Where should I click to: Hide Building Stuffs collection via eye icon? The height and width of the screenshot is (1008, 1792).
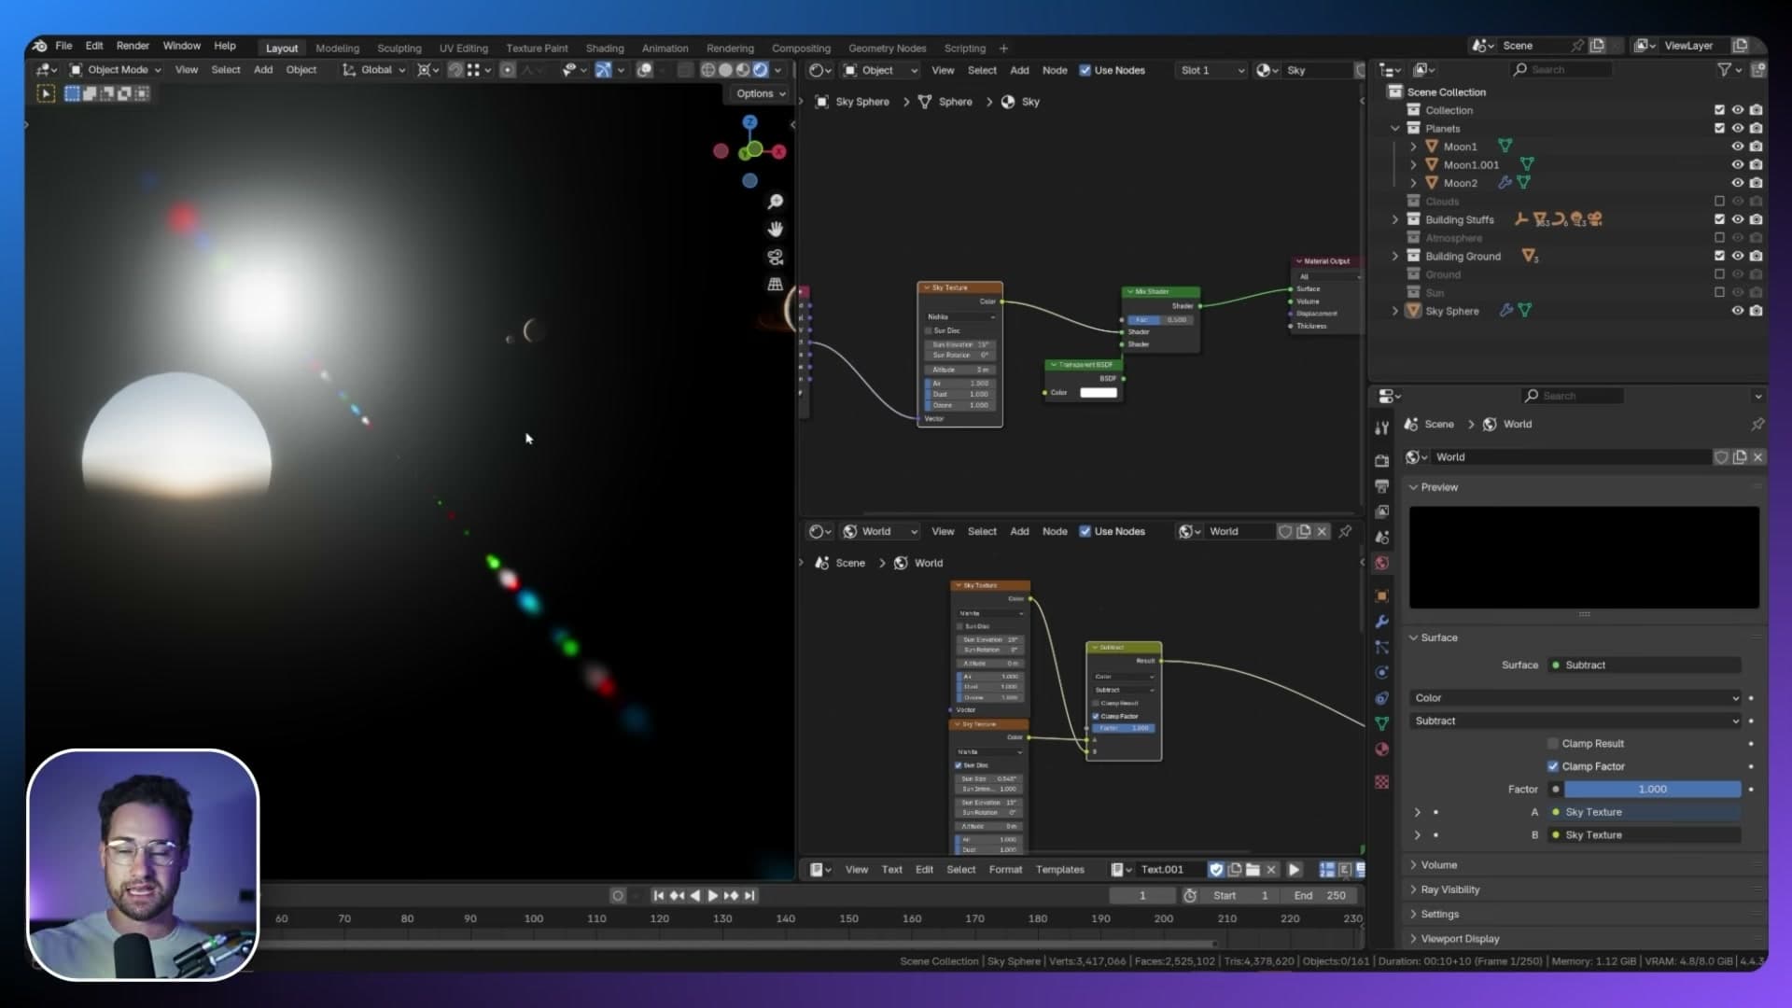click(x=1738, y=219)
